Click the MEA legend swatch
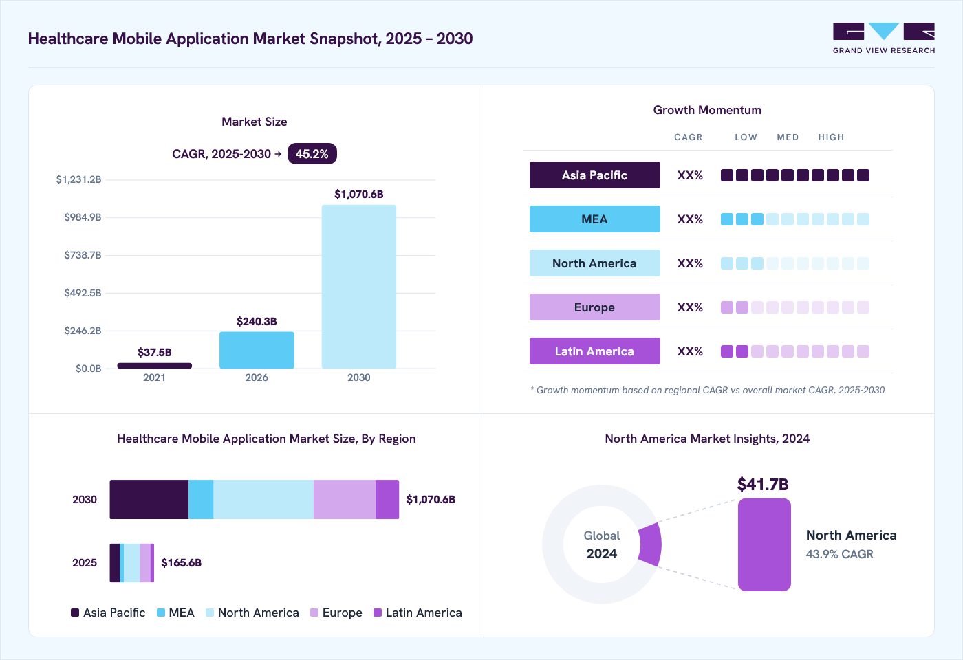The width and height of the screenshot is (963, 660). coord(161,613)
